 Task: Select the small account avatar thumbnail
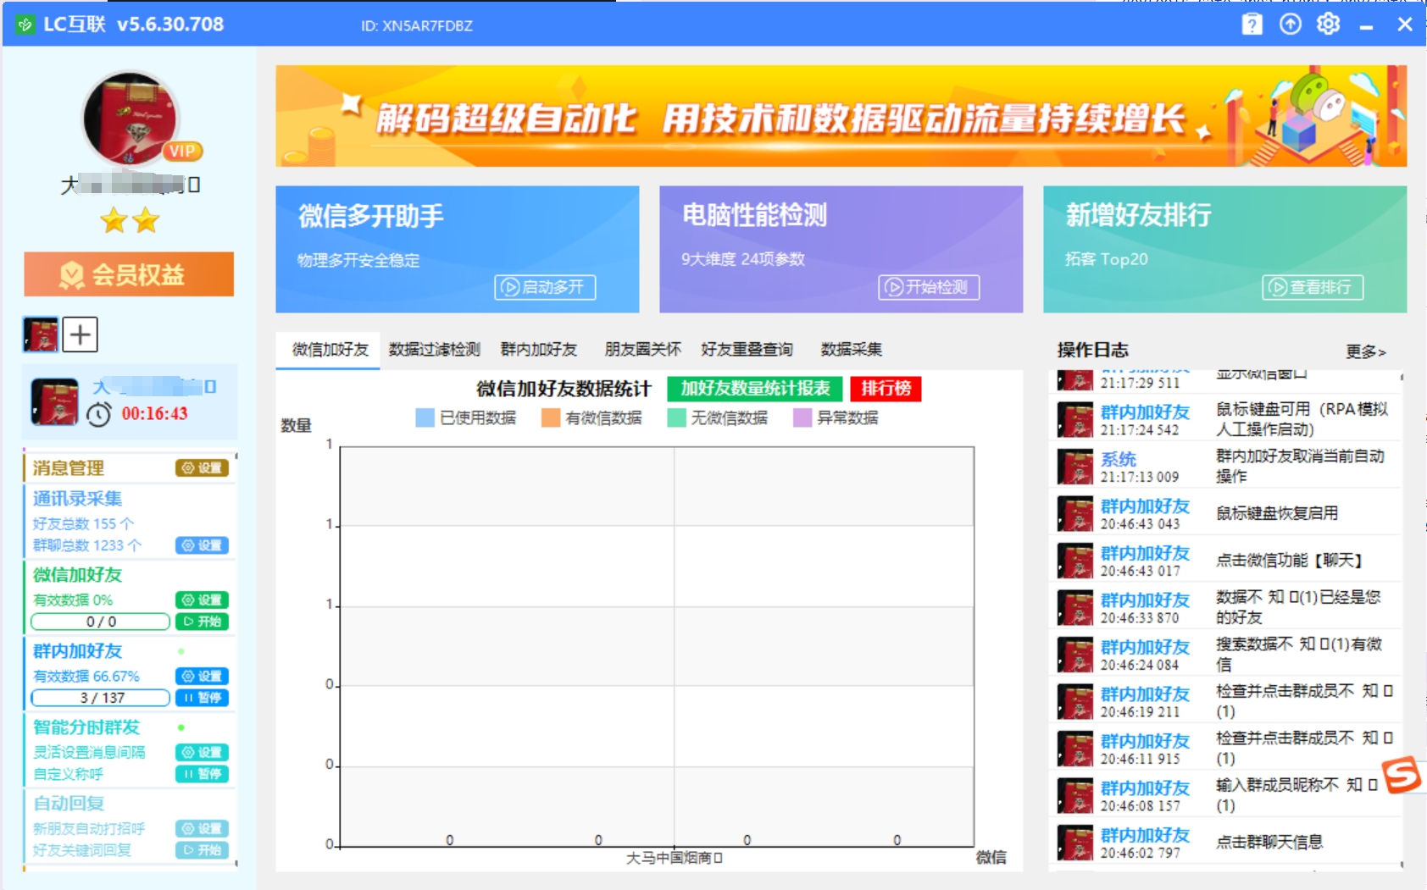tap(41, 334)
